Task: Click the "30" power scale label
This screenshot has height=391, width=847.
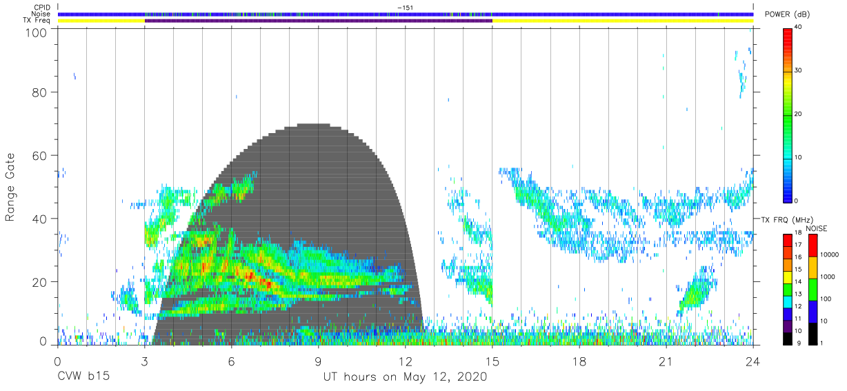Action: pyautogui.click(x=799, y=70)
